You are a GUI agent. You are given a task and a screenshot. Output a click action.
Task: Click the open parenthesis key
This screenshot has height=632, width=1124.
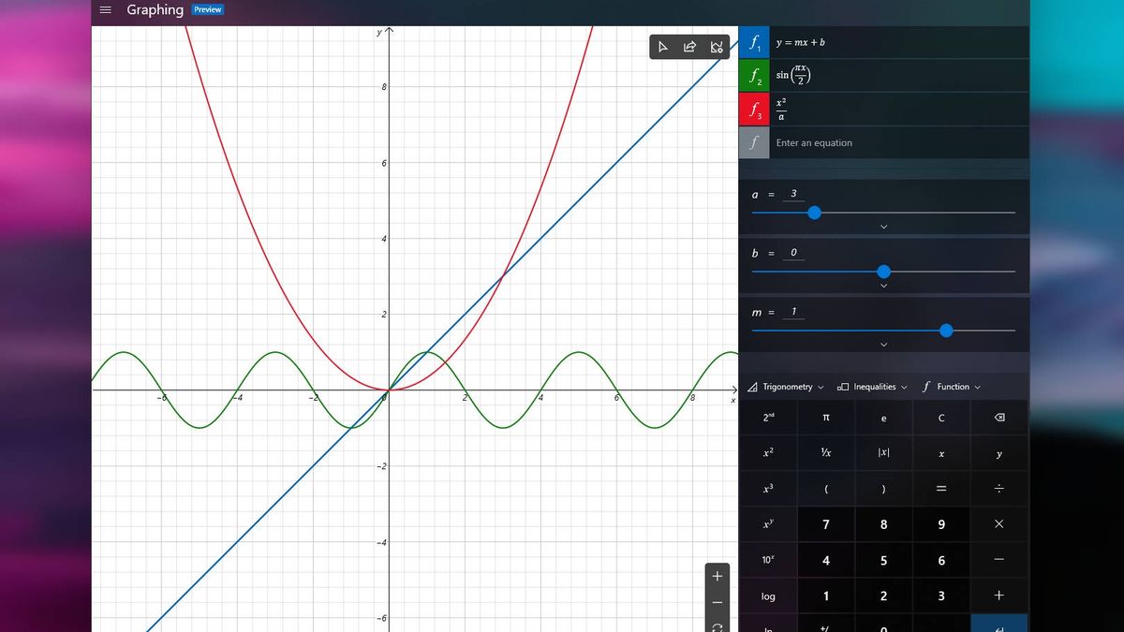(825, 489)
